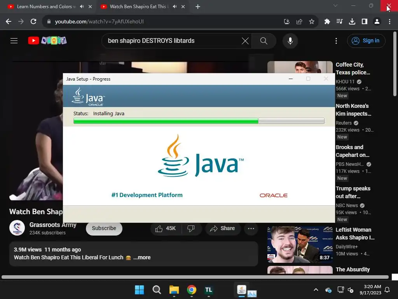Open Leftist Woman Asks Shapiro video title
This screenshot has width=398, height=299.
click(355, 234)
